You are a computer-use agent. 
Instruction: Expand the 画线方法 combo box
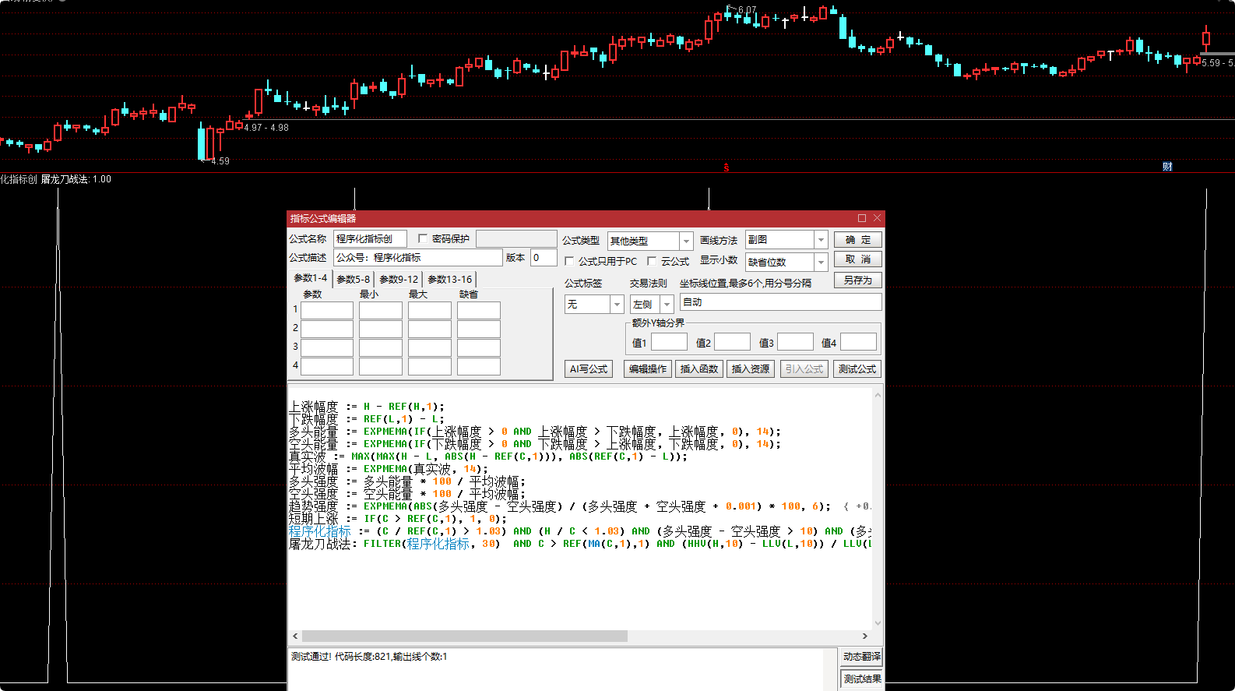click(821, 240)
